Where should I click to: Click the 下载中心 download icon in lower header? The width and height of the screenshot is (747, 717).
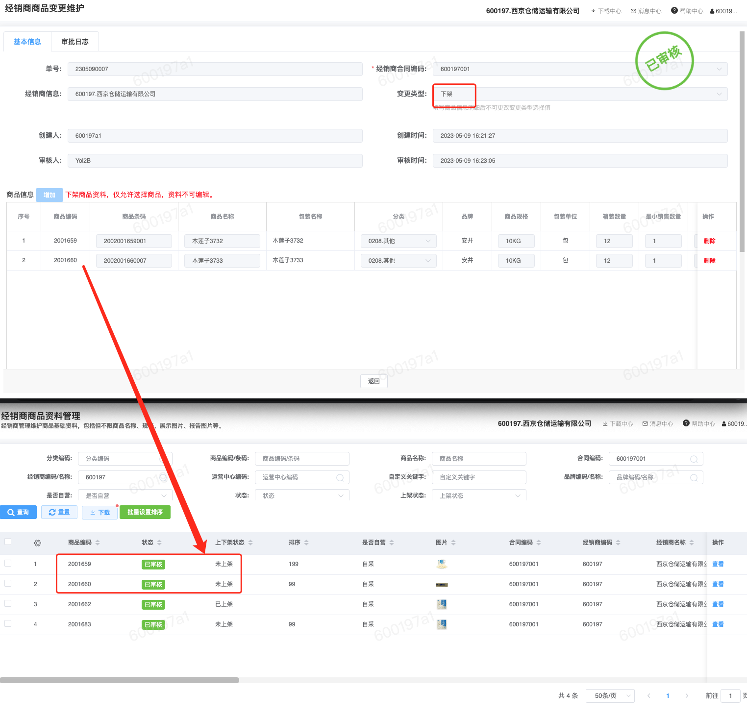(605, 424)
